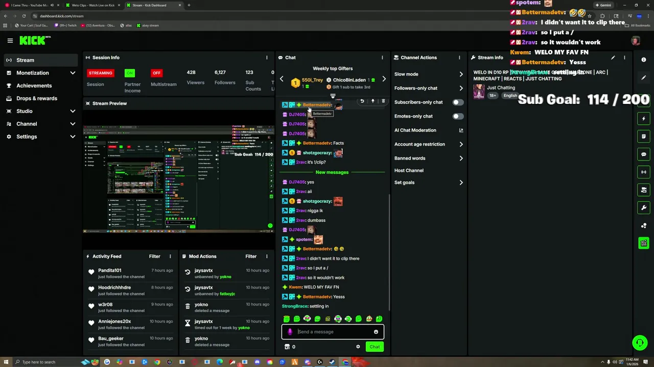Switch to the YouTube Music browser tab

[x=31, y=5]
